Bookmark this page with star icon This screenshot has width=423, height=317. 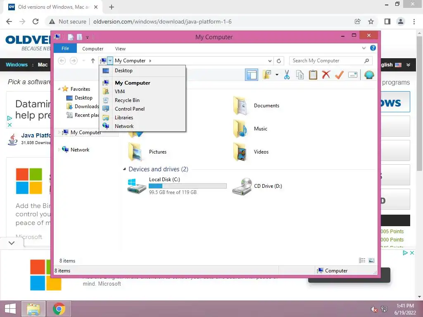[x=371, y=21]
